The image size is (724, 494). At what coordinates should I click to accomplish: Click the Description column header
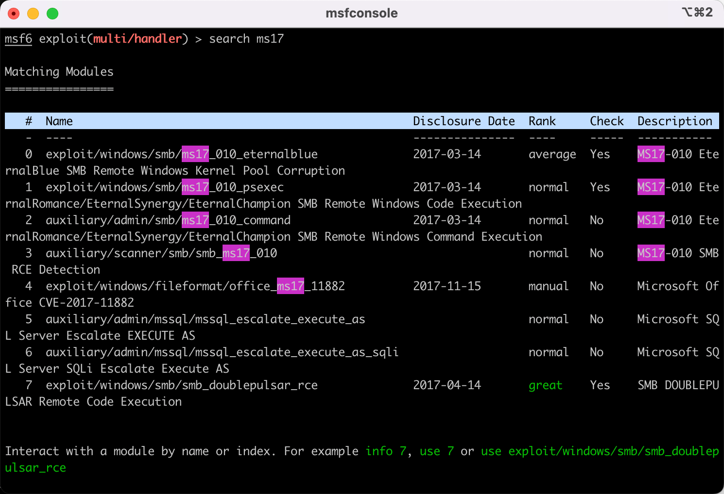click(675, 121)
